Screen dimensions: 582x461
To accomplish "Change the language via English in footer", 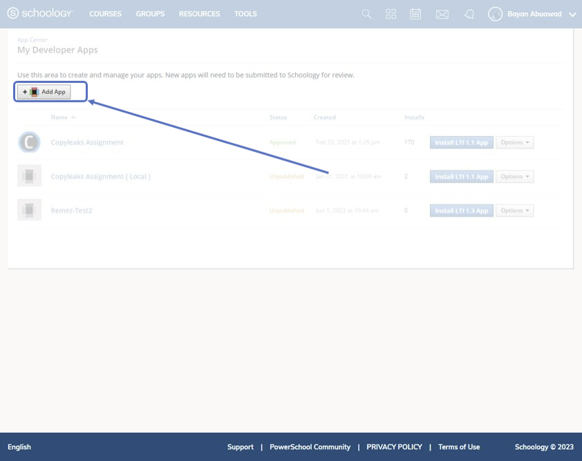I will [19, 447].
